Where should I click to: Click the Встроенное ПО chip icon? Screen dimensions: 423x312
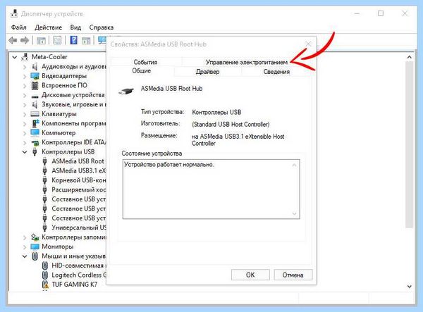[x=35, y=85]
